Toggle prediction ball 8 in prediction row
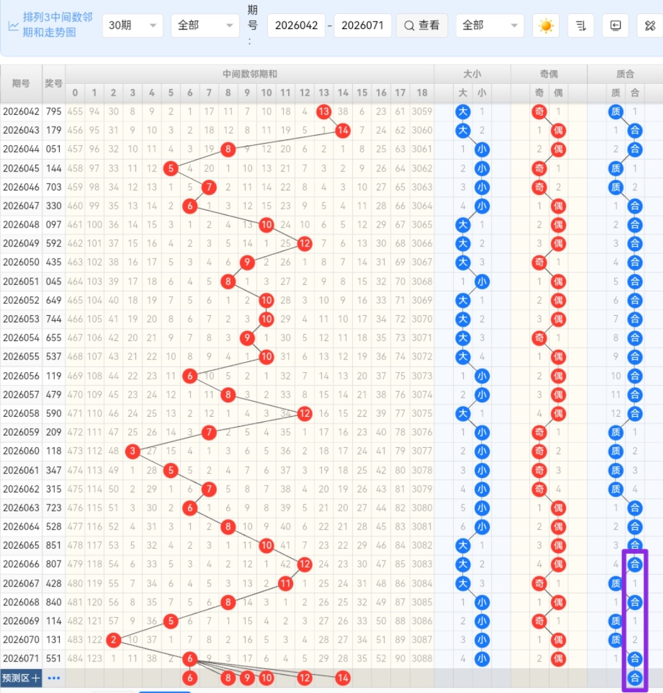 coord(228,678)
